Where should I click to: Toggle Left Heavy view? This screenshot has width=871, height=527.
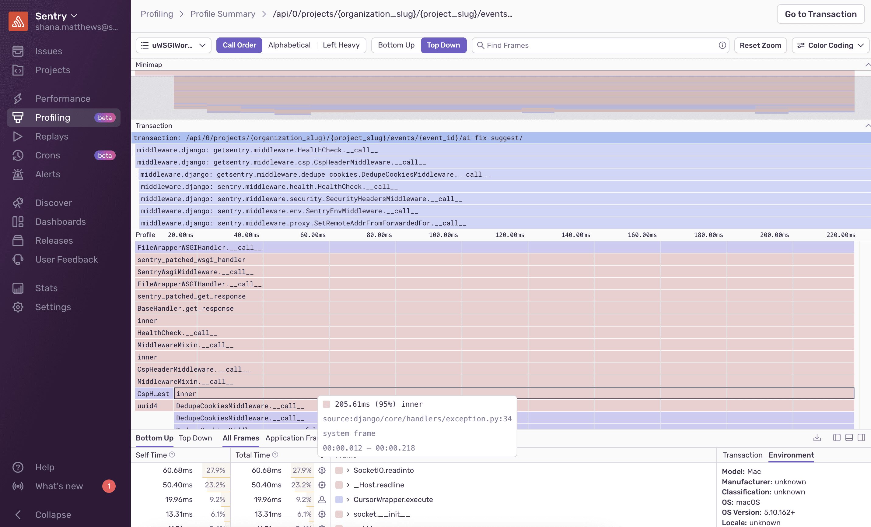[341, 45]
